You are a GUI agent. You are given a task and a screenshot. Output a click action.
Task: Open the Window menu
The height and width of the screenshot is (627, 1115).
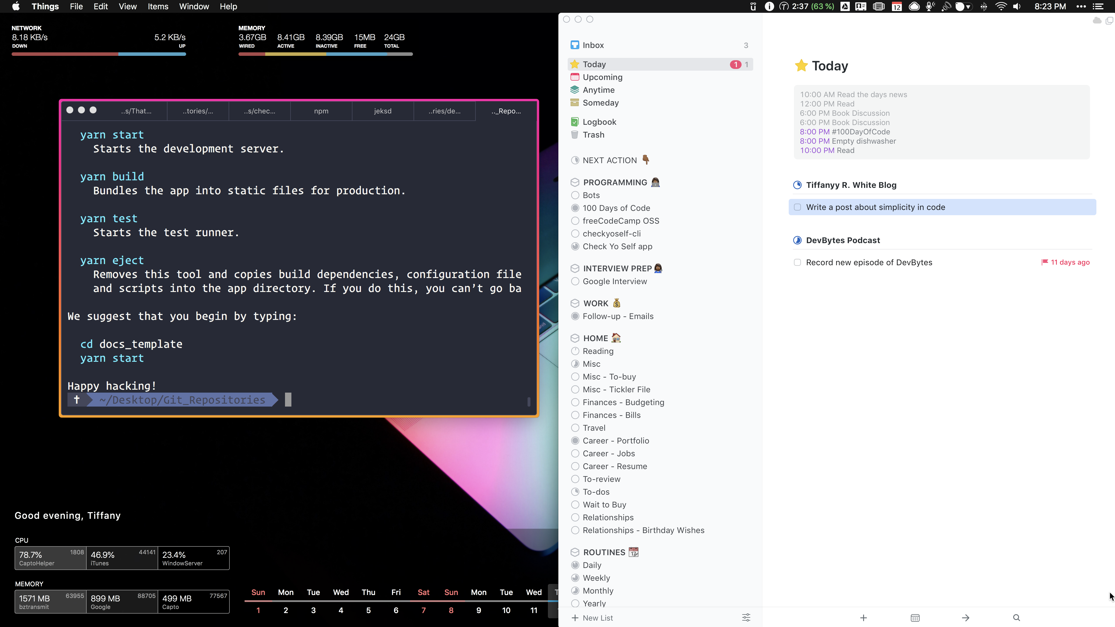click(194, 6)
